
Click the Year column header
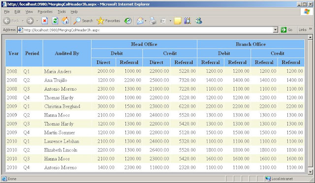click(13, 53)
